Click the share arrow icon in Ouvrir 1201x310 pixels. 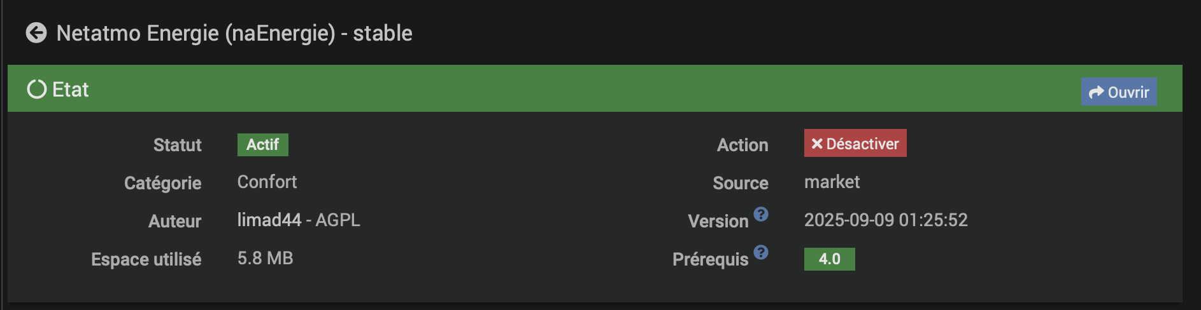coord(1096,92)
